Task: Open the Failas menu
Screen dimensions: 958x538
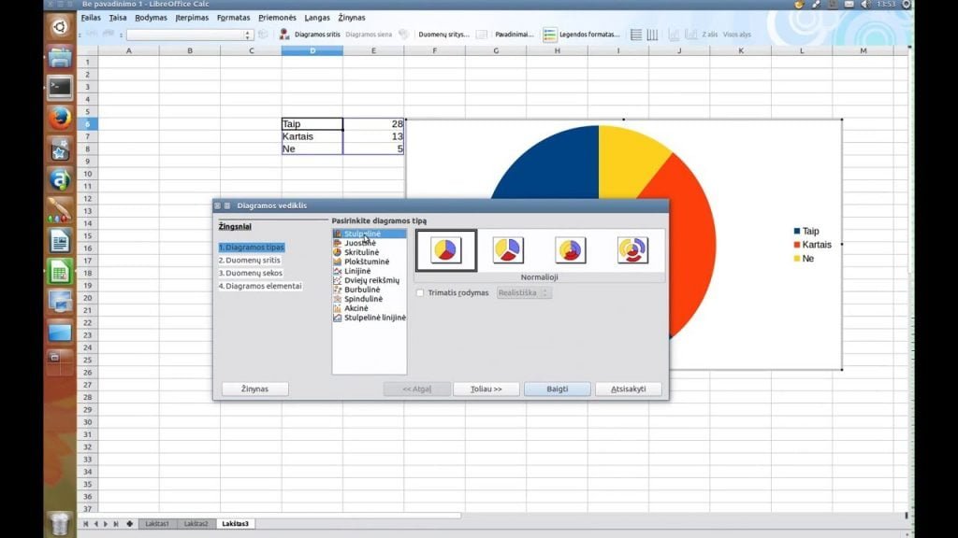Action: [x=91, y=18]
